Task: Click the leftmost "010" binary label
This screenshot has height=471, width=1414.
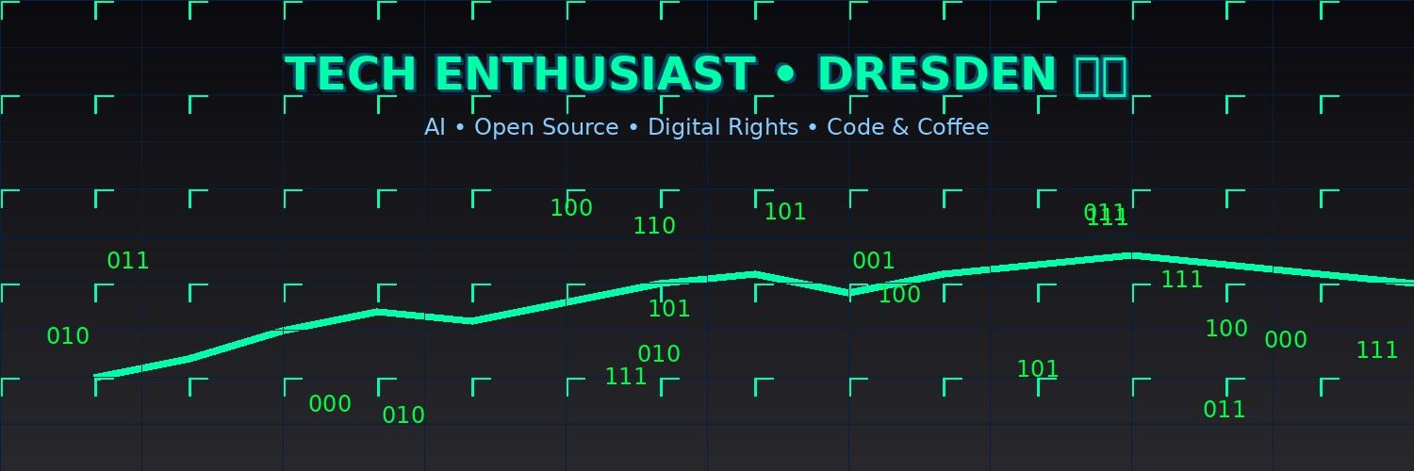Action: click(68, 336)
